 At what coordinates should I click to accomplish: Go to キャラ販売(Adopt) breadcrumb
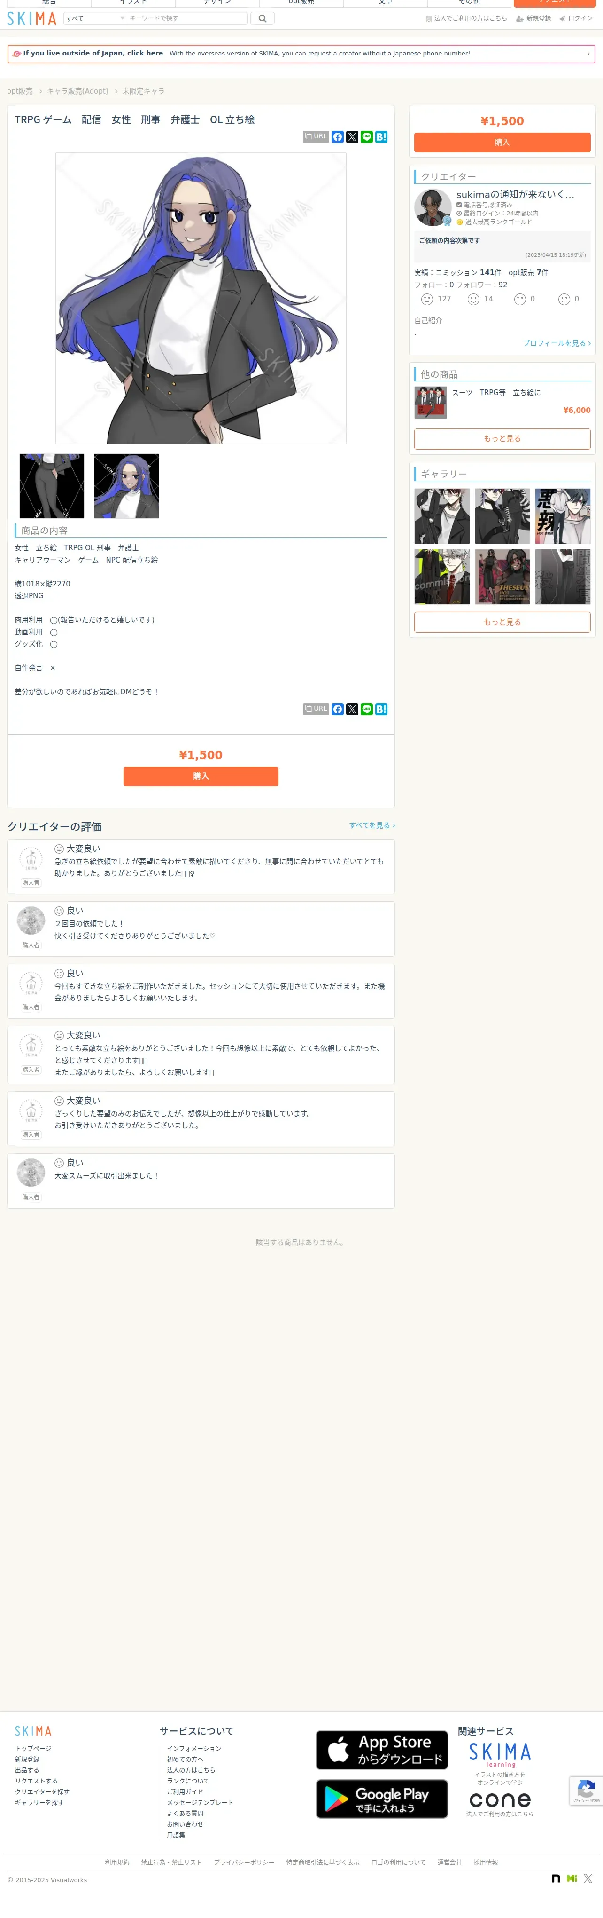[x=77, y=91]
